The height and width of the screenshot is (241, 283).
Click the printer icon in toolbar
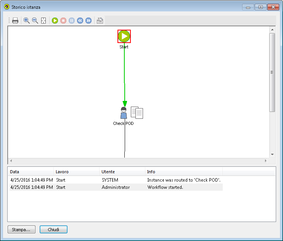[15, 21]
